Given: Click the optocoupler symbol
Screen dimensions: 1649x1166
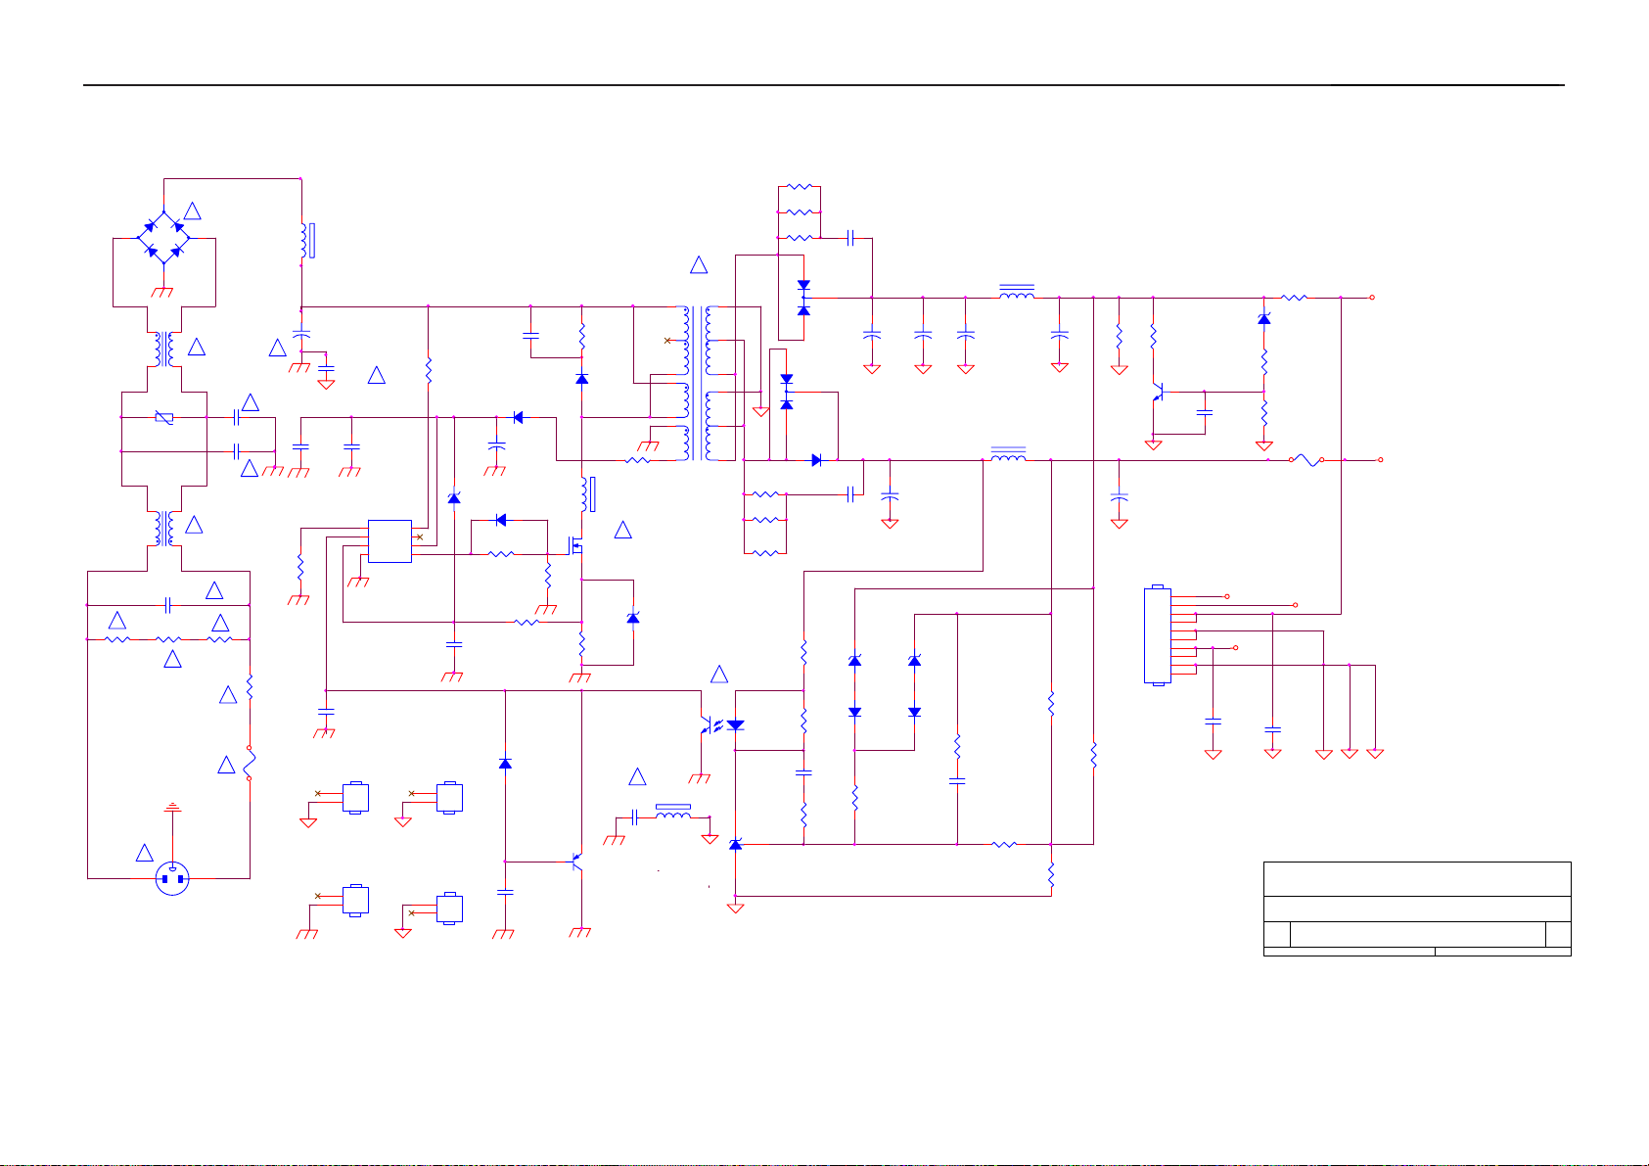Looking at the screenshot, I should click(721, 726).
